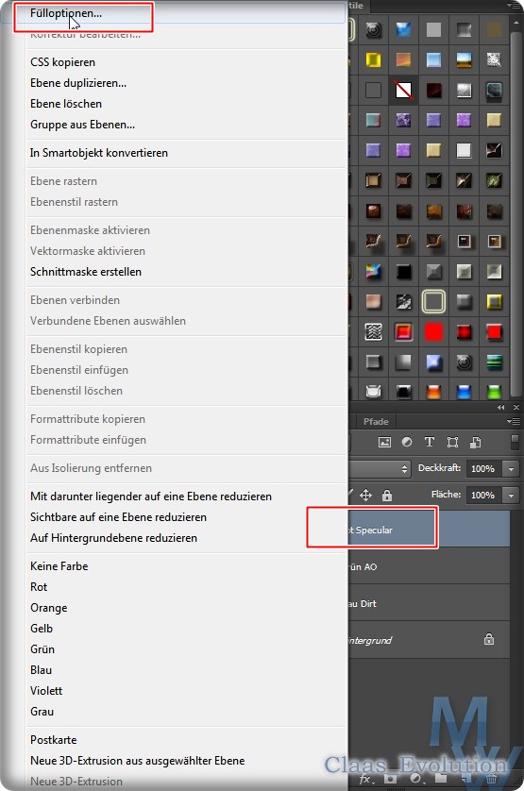Open the layers panel flyout menu

(514, 421)
